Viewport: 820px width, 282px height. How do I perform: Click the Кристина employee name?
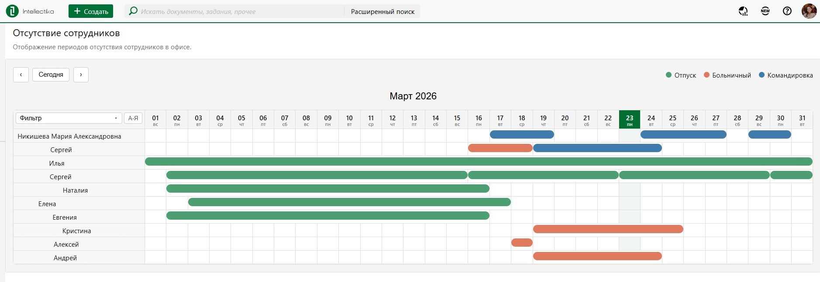click(77, 231)
